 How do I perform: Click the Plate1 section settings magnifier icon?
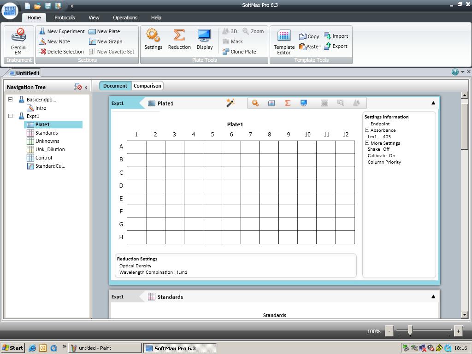[x=255, y=103]
